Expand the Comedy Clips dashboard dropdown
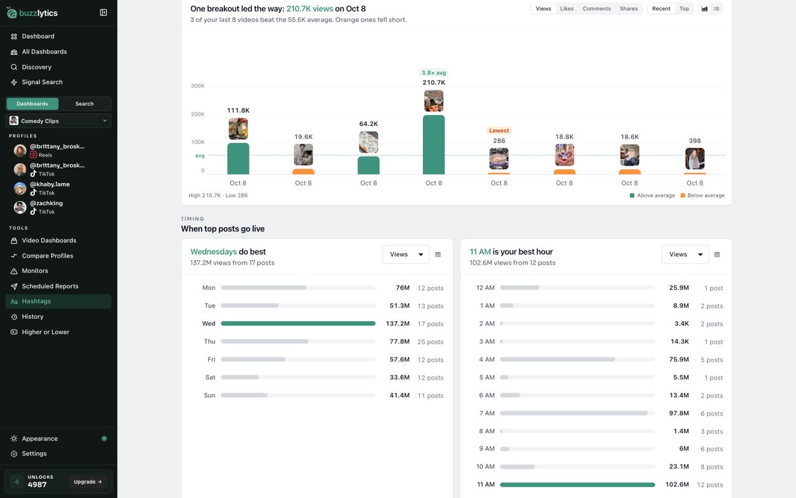This screenshot has height=498, width=796. pyautogui.click(x=58, y=121)
